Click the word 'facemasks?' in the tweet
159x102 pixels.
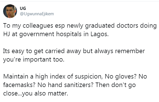click(x=19, y=85)
